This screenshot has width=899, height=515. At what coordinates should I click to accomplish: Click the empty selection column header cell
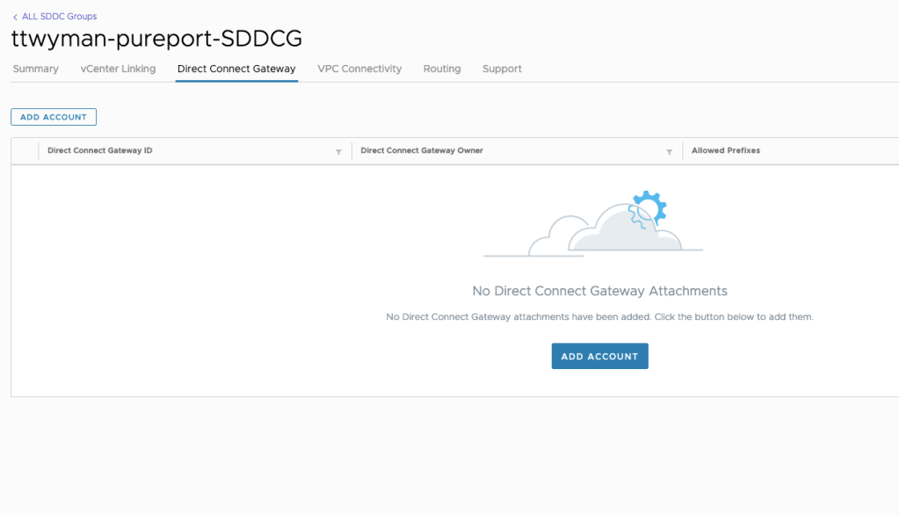25,150
